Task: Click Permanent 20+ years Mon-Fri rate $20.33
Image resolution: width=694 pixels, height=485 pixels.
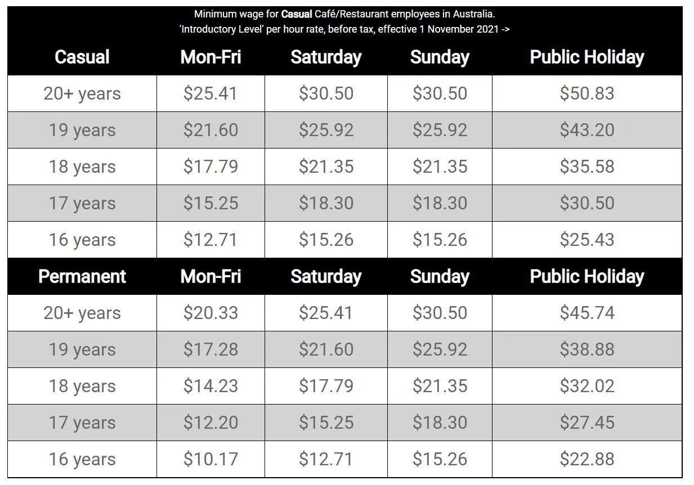Action: point(211,313)
